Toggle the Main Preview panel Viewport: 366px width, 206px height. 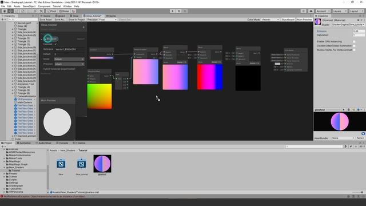[x=304, y=19]
